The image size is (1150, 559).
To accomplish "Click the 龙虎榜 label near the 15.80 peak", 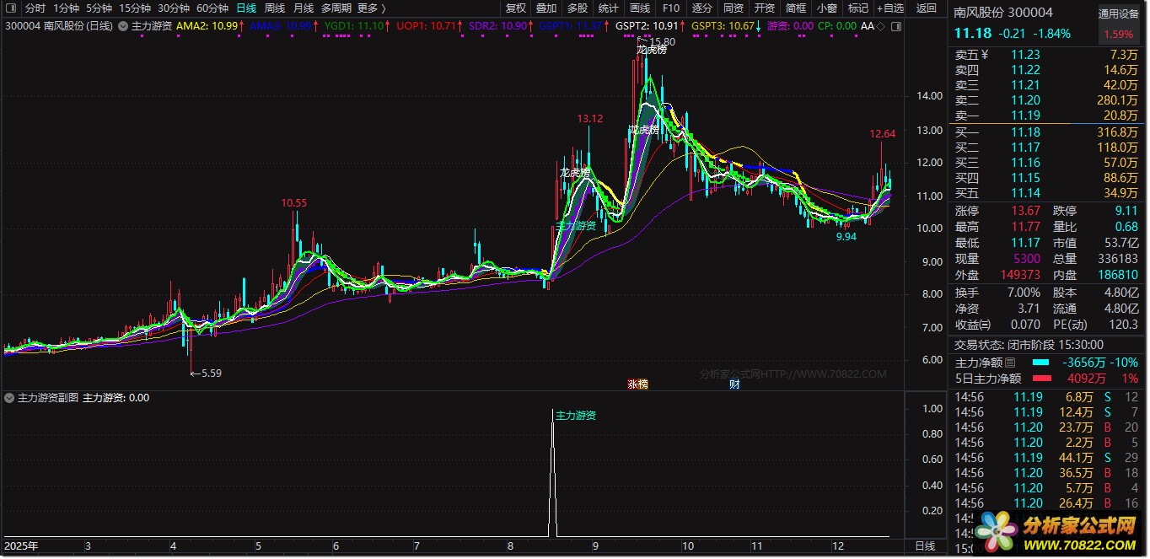I will point(652,51).
